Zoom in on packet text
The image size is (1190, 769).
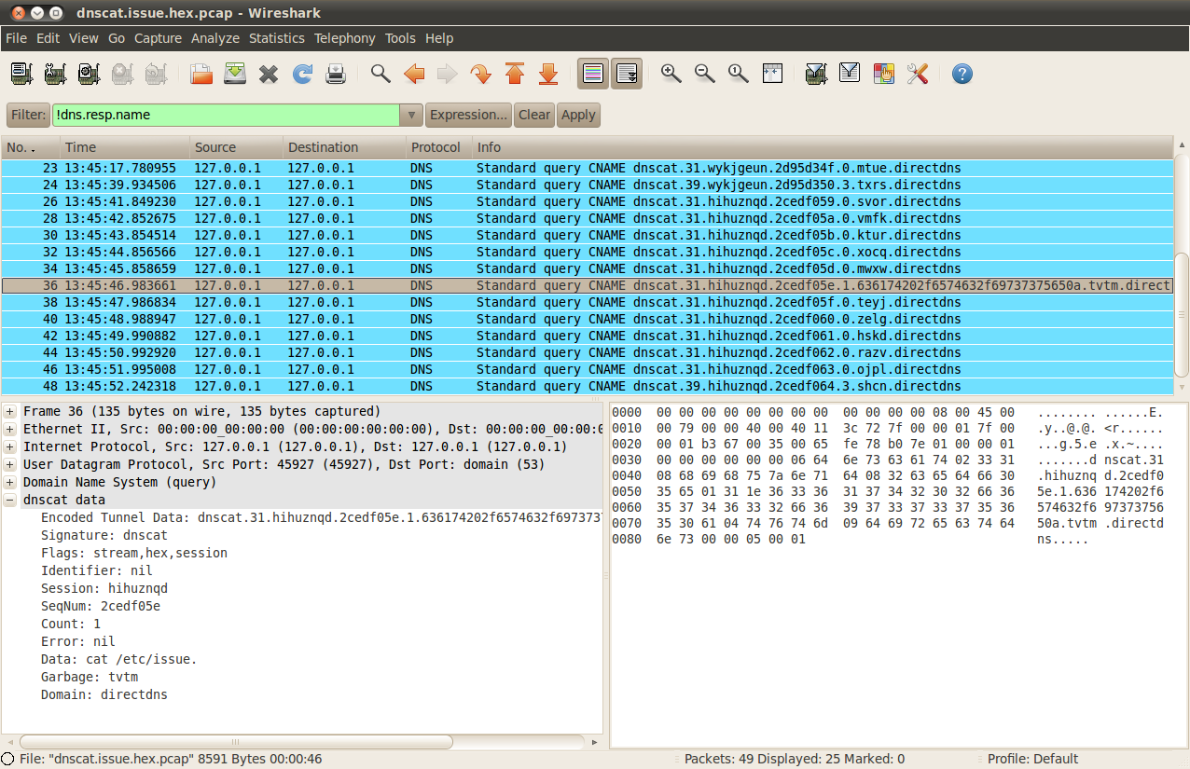671,74
